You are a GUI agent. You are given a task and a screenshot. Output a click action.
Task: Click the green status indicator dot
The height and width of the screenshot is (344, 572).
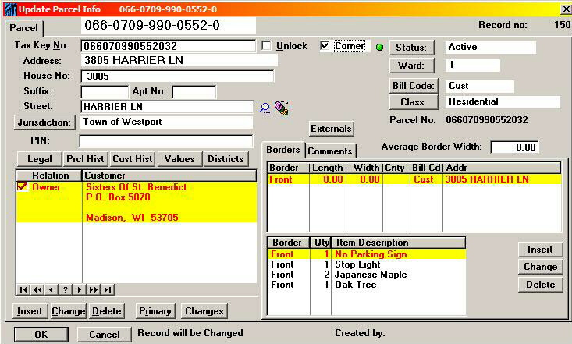pyautogui.click(x=380, y=48)
